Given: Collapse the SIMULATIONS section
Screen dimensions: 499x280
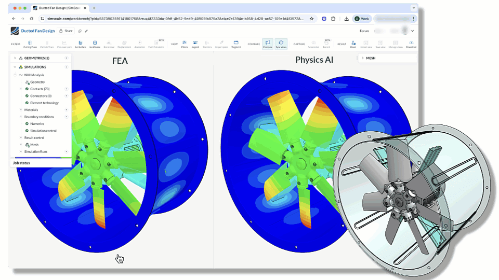Looking at the screenshot, I should click(15, 67).
